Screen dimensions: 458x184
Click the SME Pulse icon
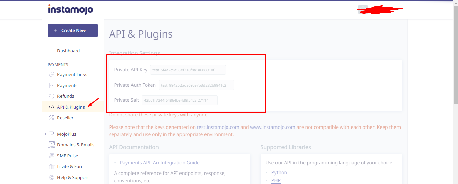52,156
